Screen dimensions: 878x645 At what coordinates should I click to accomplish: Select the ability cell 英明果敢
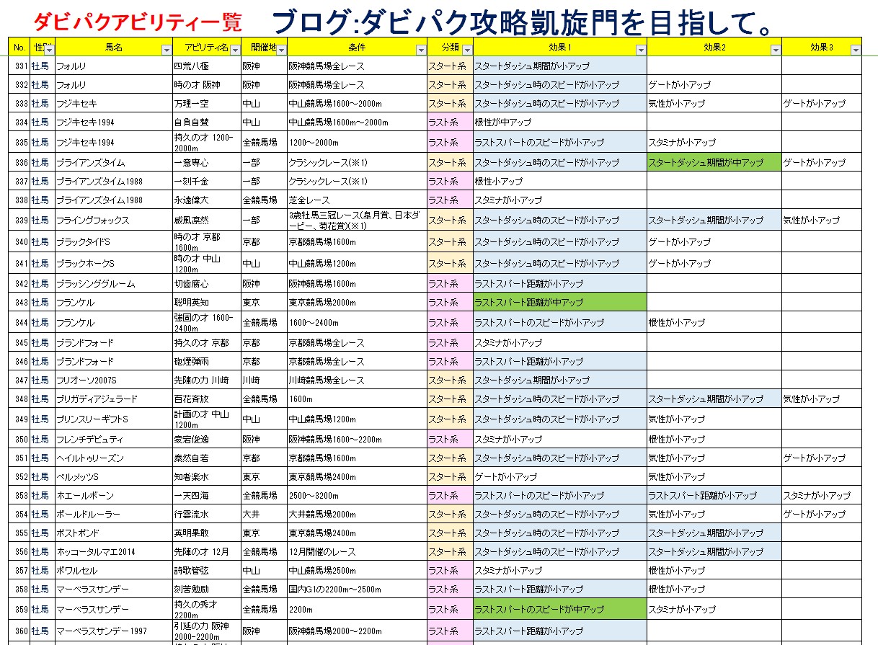[x=206, y=533]
